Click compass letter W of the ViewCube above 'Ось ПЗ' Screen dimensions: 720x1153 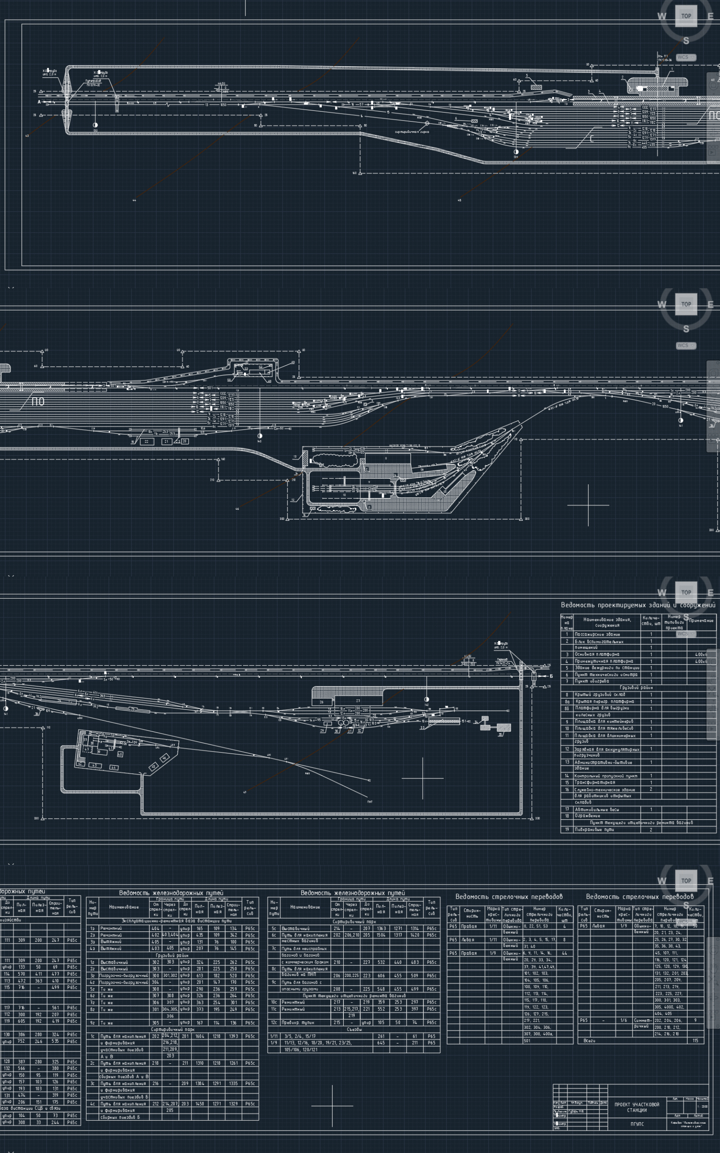tap(662, 16)
